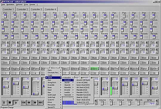The height and width of the screenshot is (109, 161).
Task: Click channel 2 volume value 119
Action: coord(16,79)
